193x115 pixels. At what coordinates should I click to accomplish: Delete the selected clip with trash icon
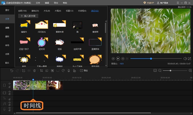tap(34, 71)
